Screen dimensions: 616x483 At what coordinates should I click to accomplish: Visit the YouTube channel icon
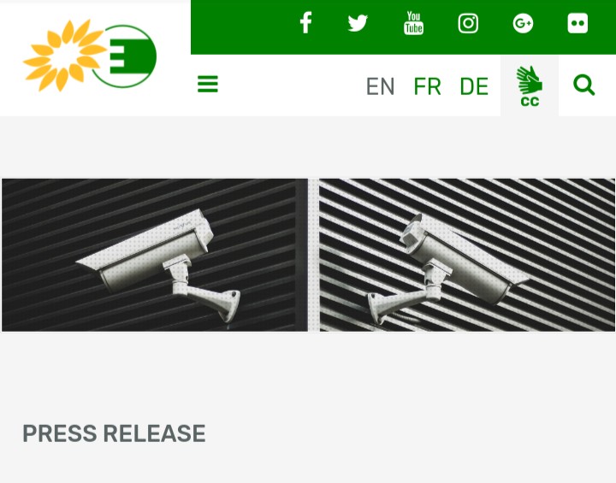414,23
